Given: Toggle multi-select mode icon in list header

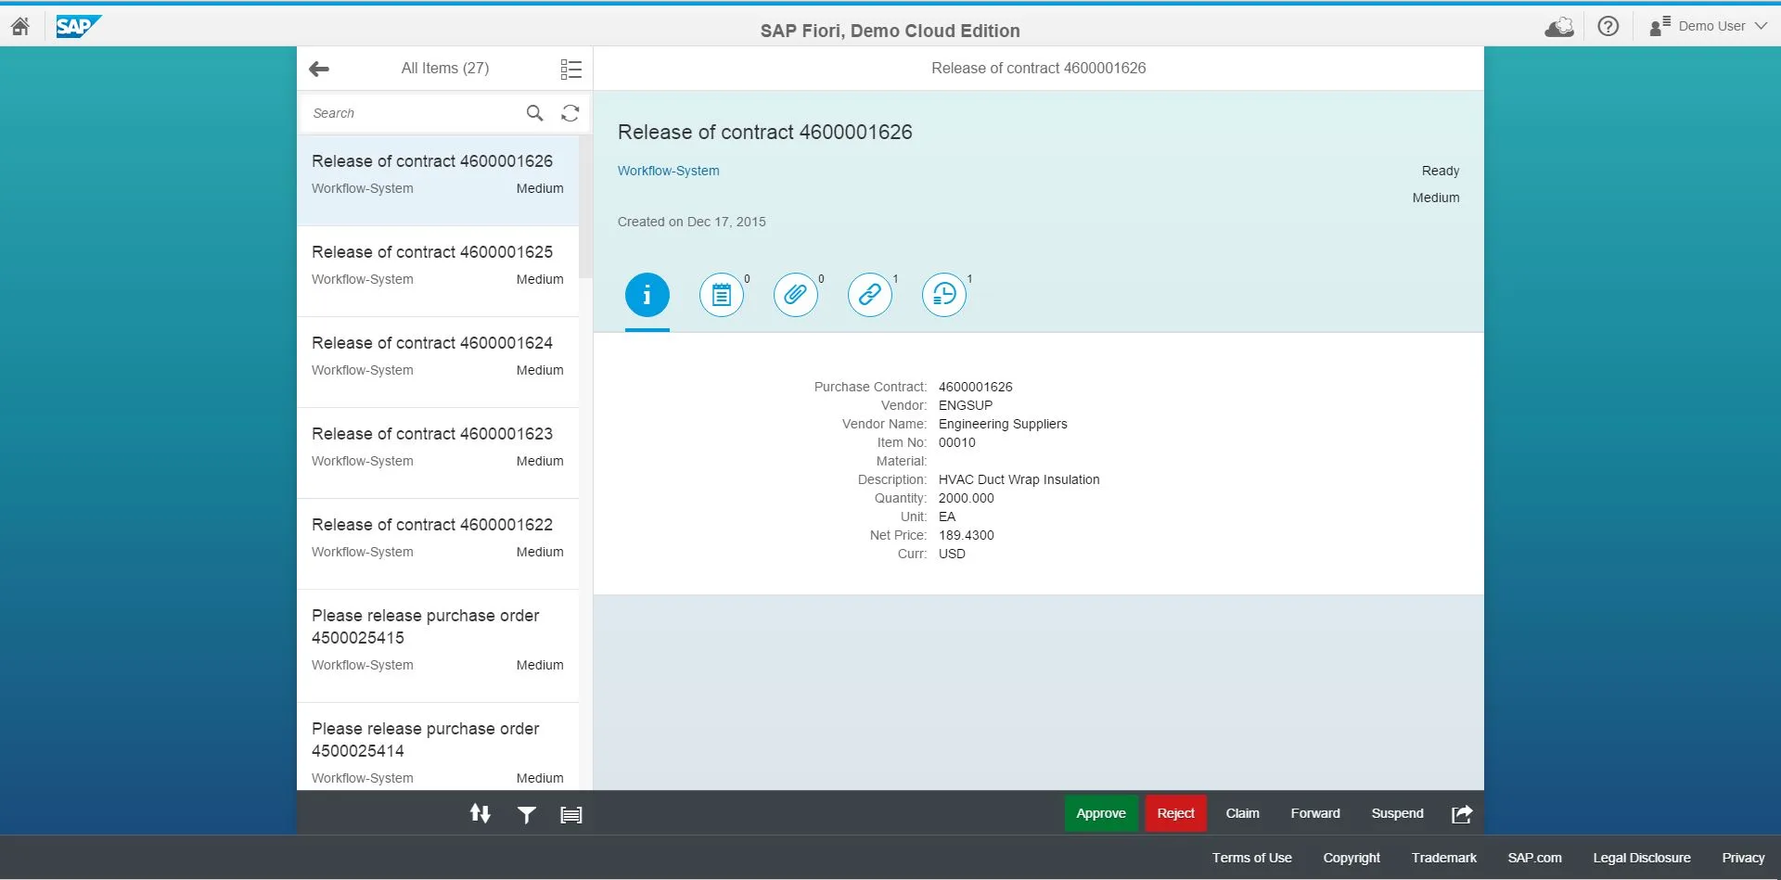Looking at the screenshot, I should click(x=570, y=69).
